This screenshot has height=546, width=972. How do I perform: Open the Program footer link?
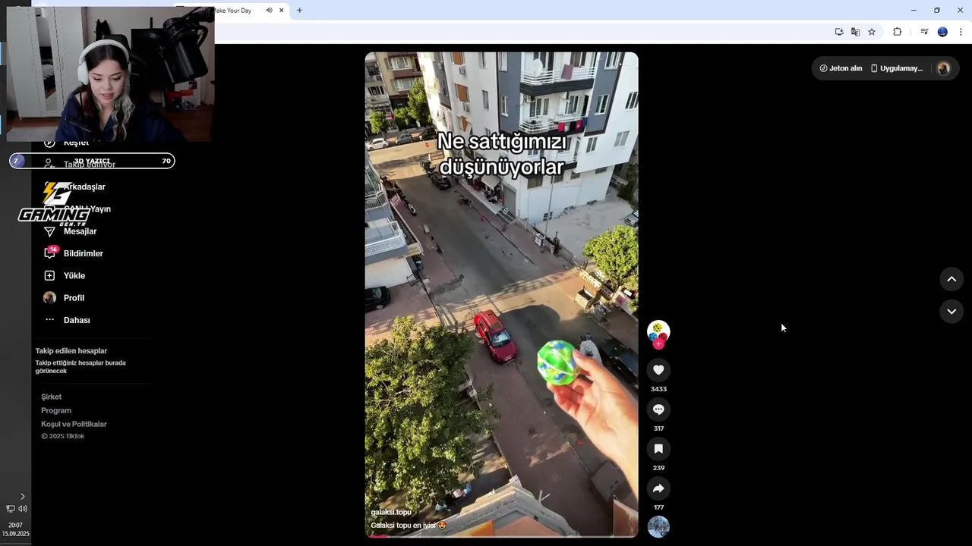56,411
